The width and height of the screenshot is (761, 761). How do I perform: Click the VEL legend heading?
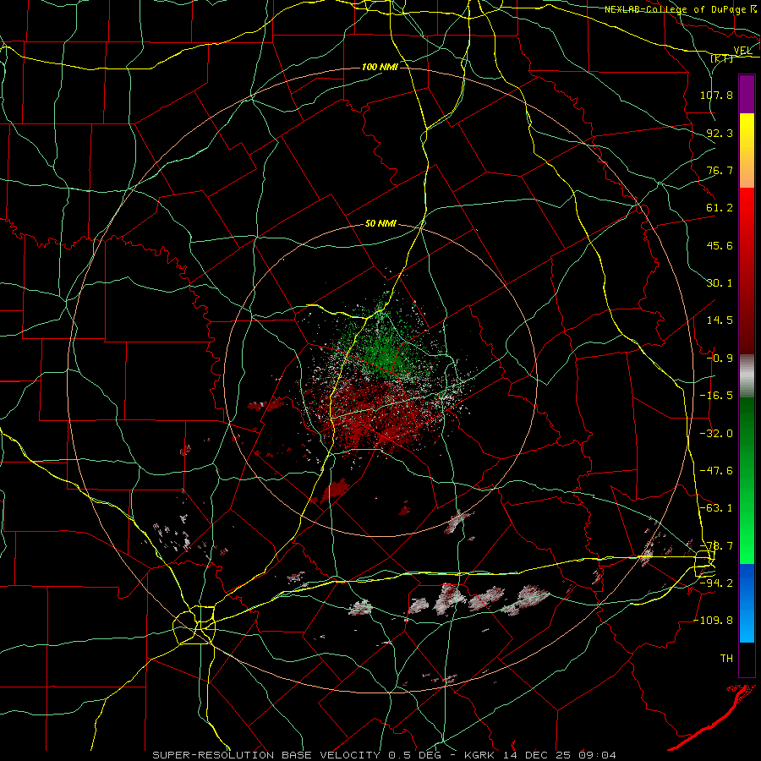pos(742,51)
